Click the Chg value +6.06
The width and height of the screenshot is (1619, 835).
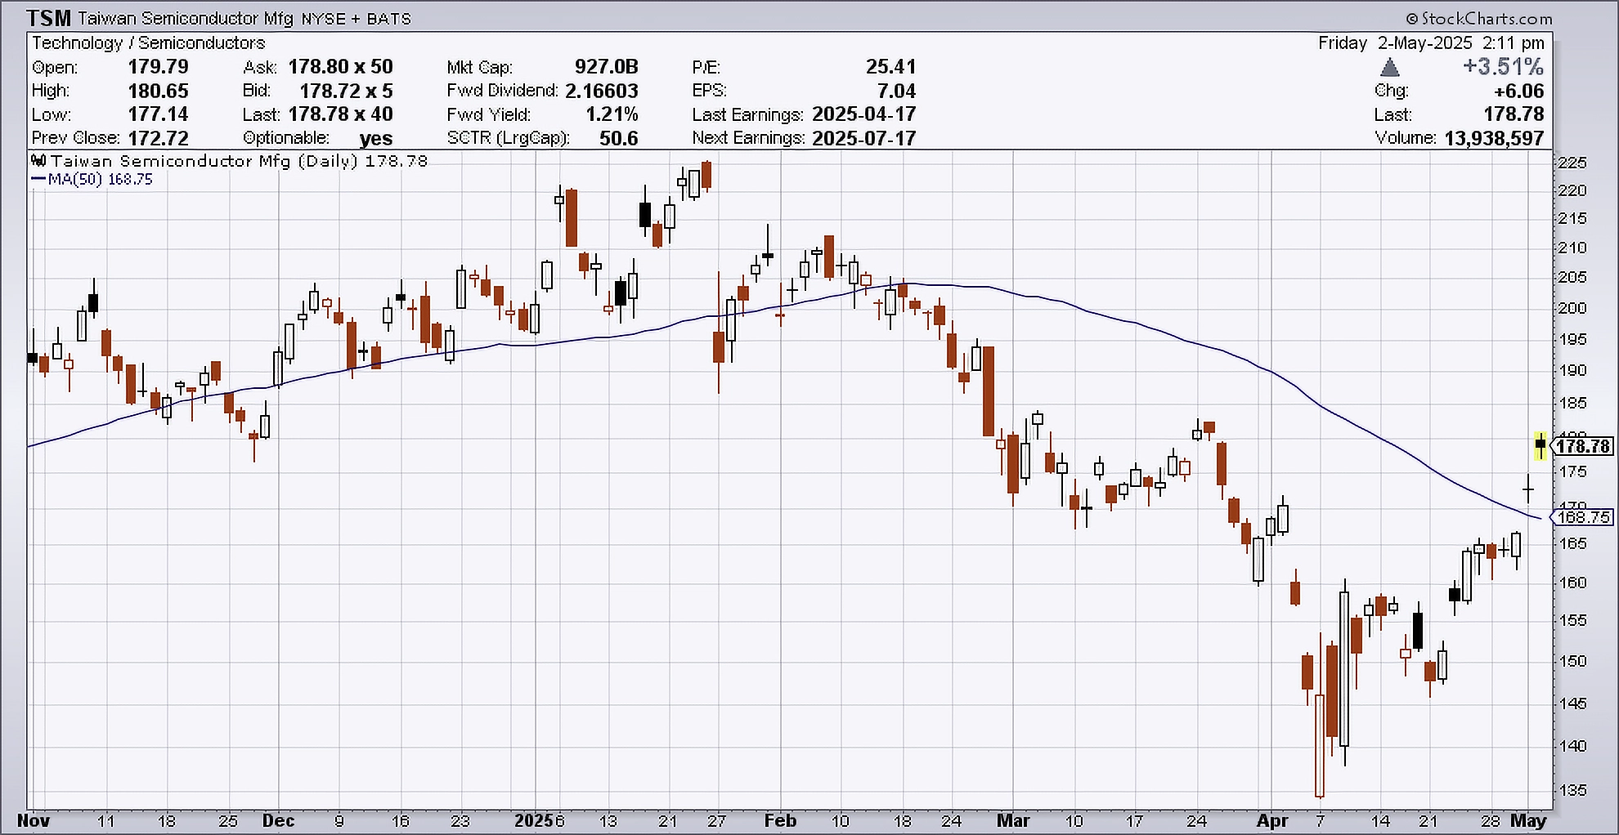click(1518, 91)
